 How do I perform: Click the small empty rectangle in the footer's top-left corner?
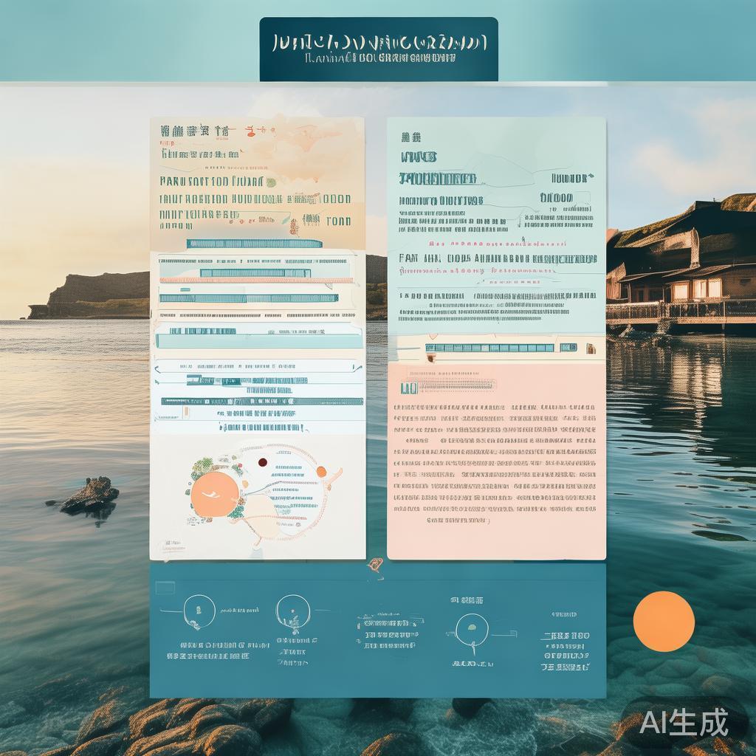pos(165,588)
